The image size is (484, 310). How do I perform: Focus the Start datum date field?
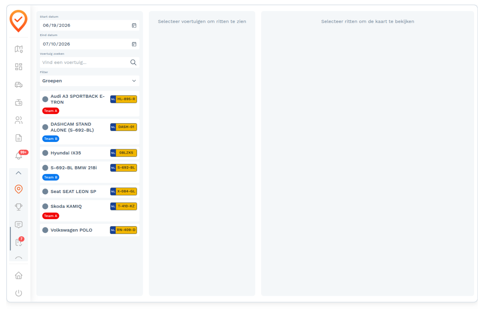(90, 25)
